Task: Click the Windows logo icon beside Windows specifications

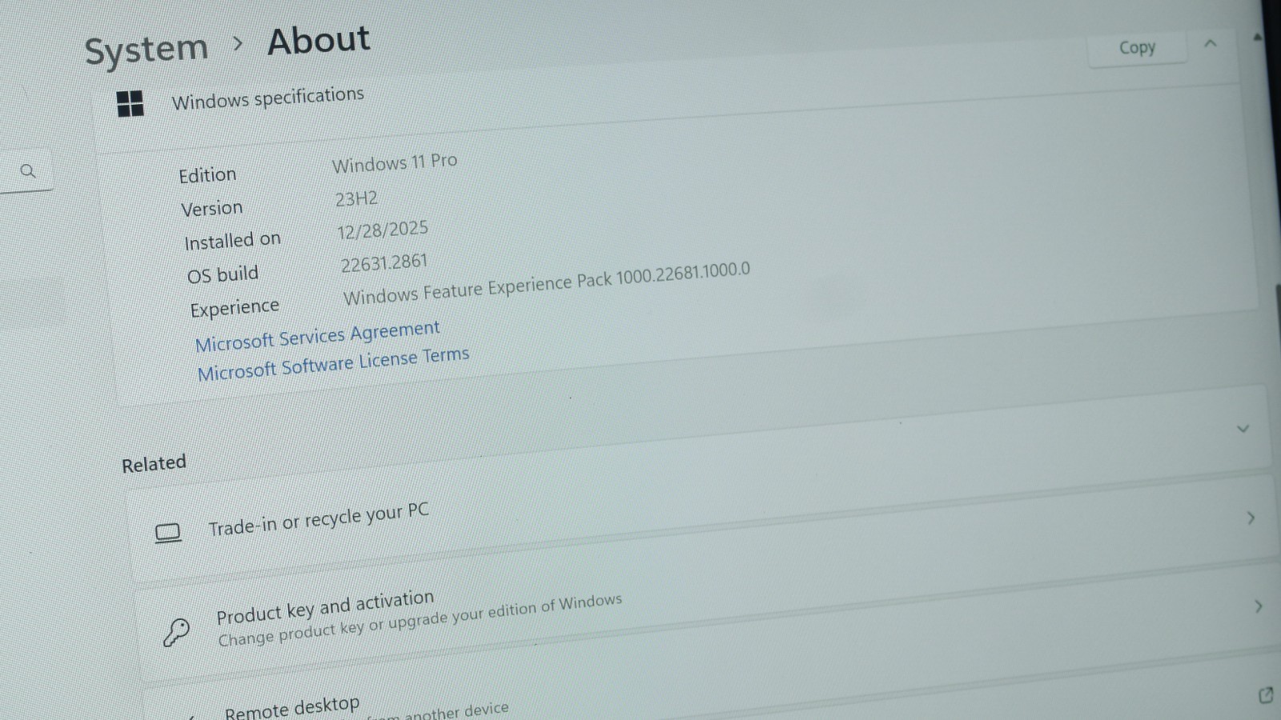Action: coord(130,104)
